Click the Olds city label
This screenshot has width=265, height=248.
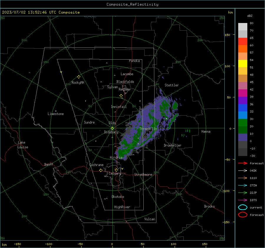pos(112,123)
